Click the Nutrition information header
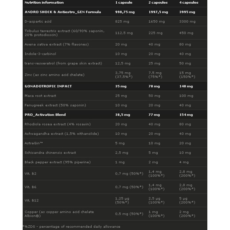The height and width of the screenshot is (230, 230). pos(44,3)
